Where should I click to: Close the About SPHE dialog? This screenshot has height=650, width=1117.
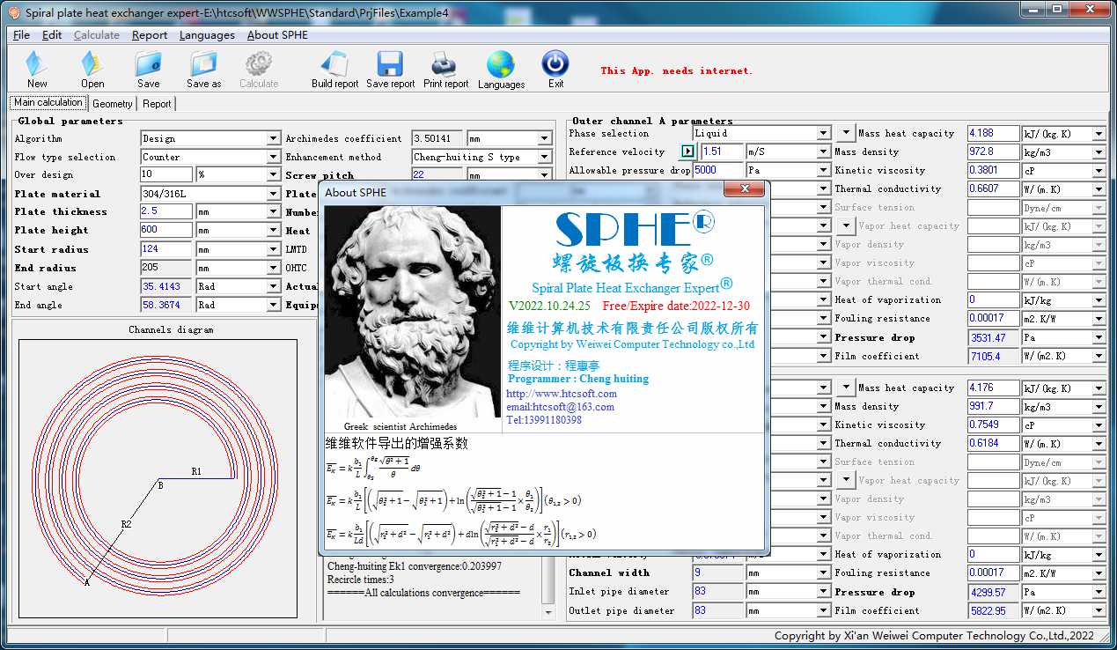(x=745, y=189)
